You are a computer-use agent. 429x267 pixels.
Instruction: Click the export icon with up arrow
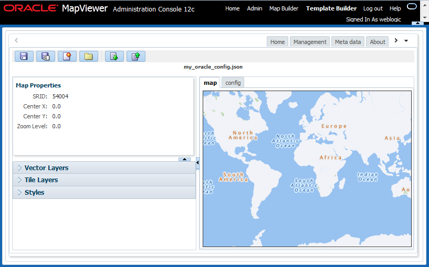click(136, 57)
